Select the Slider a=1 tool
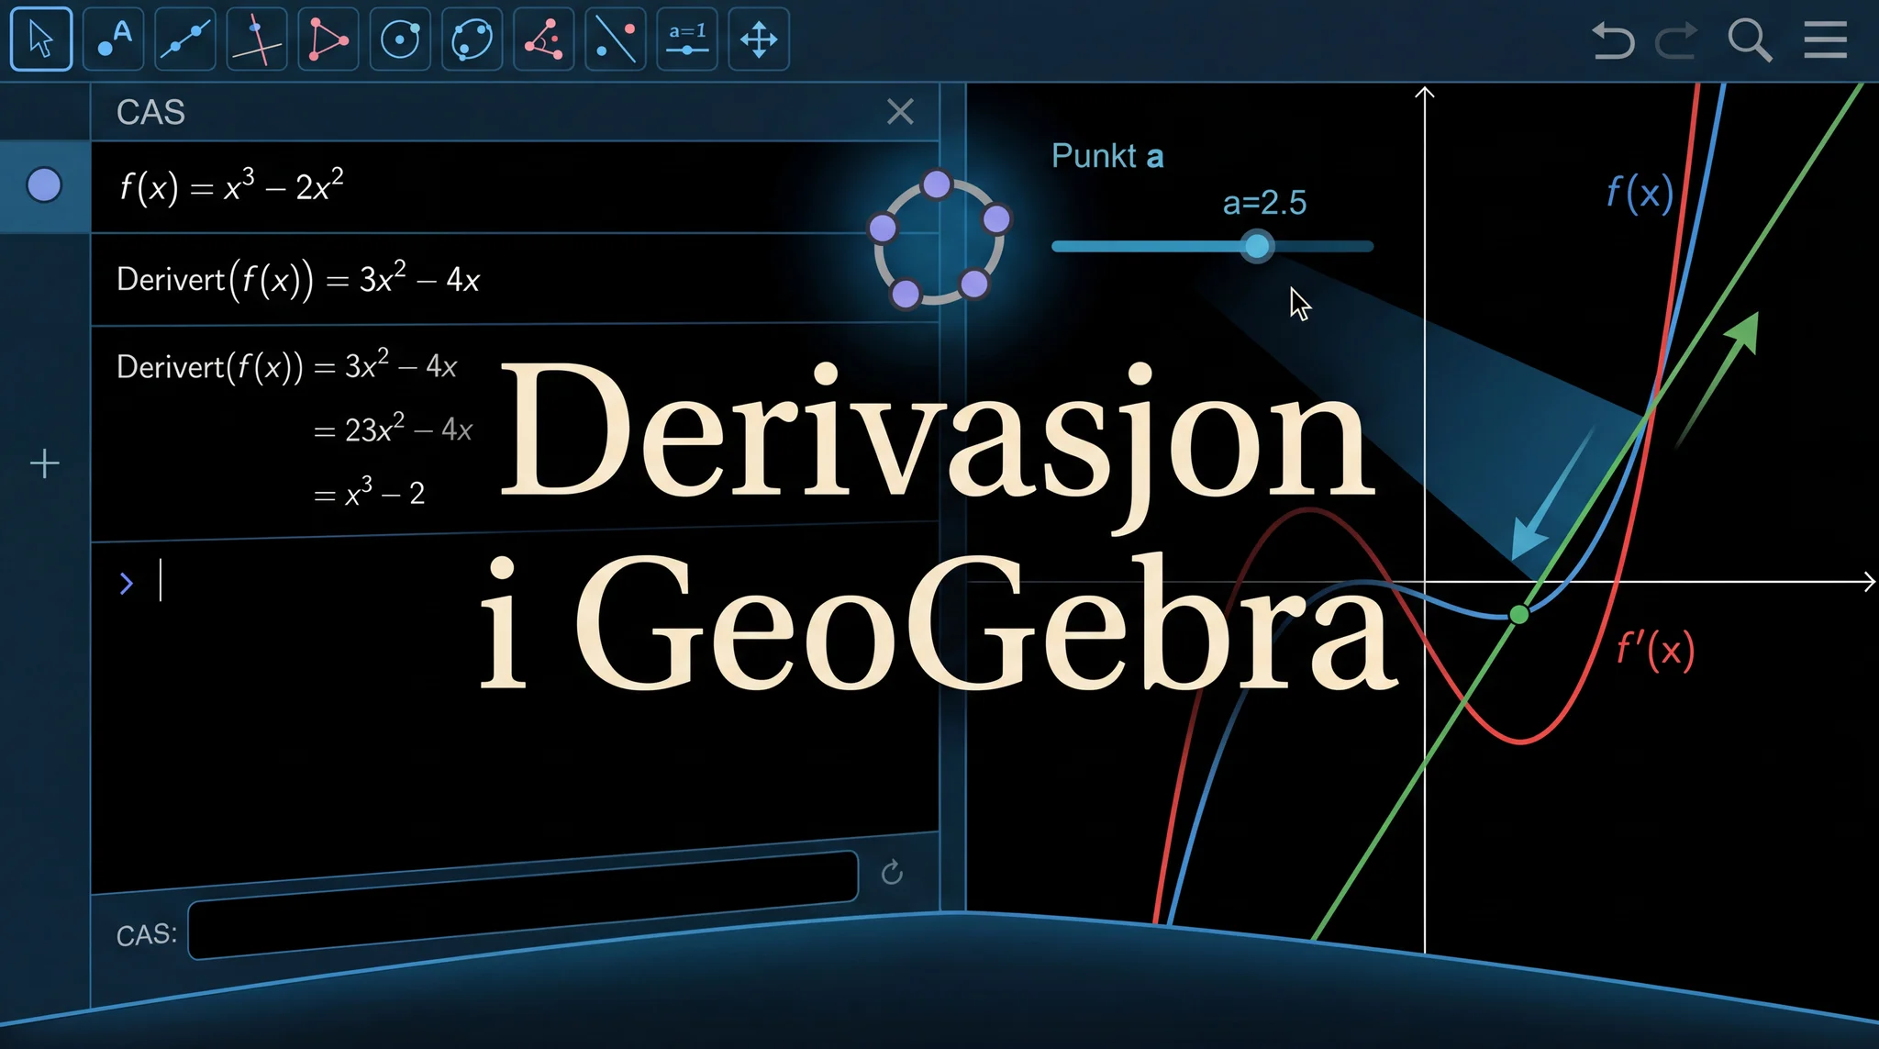Image resolution: width=1879 pixels, height=1049 pixels. coord(687,39)
